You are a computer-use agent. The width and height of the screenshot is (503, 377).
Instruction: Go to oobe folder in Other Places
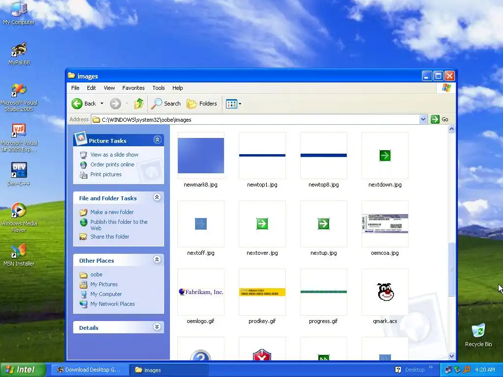point(96,274)
